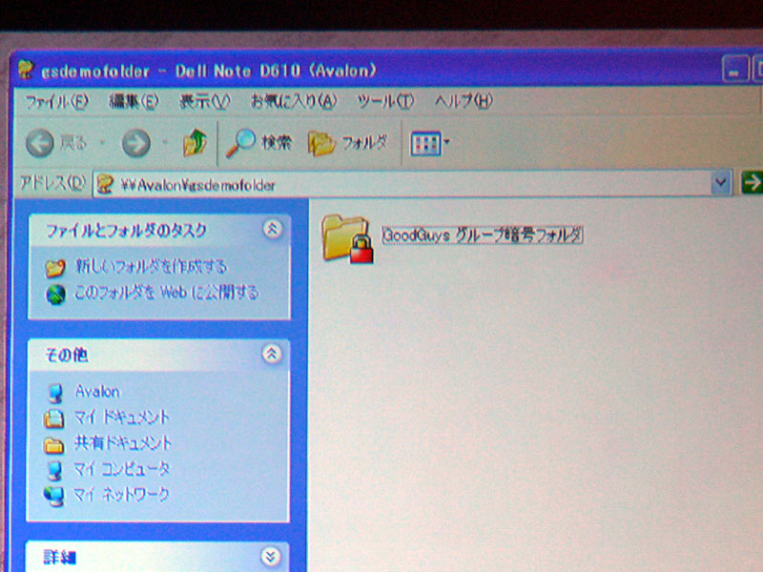Open the お気に入り(A) menu
This screenshot has height=572, width=763.
pyautogui.click(x=294, y=101)
